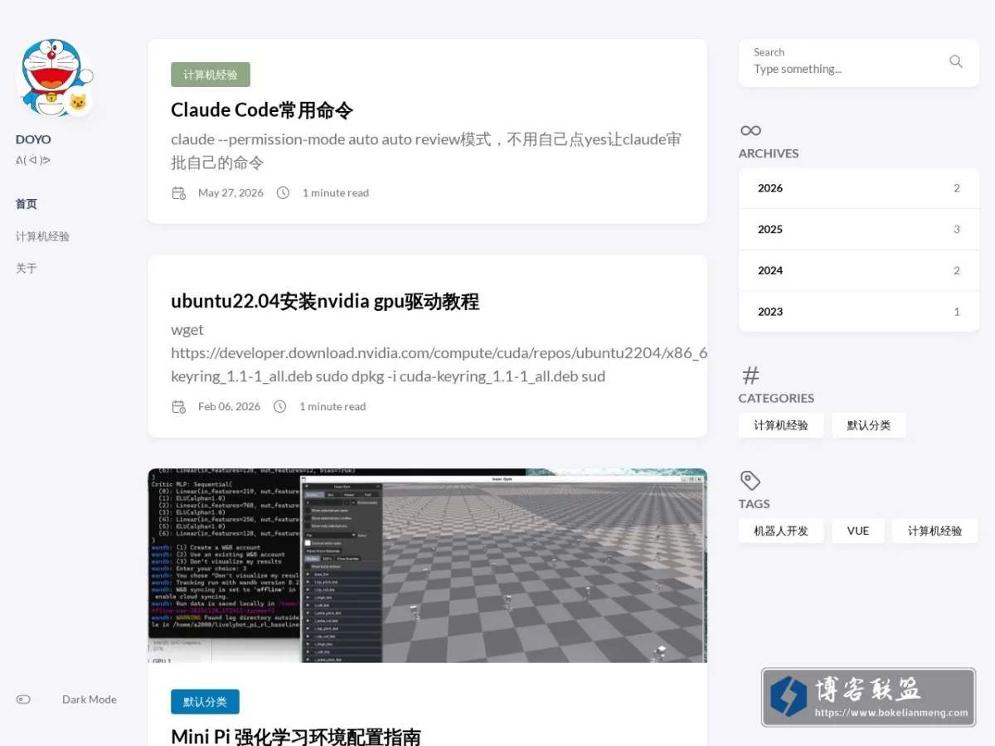The width and height of the screenshot is (995, 746).
Task: Click the Claude Code post description text
Action: (x=427, y=151)
